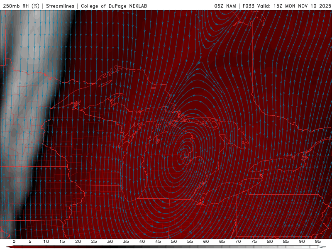Click the "65" color scale label
Viewport: 332px width, 249px height.
pos(222,242)
